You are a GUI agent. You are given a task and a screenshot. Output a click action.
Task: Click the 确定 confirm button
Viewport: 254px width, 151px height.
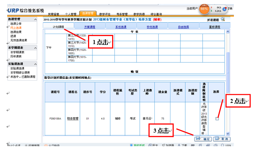[x=203, y=139]
